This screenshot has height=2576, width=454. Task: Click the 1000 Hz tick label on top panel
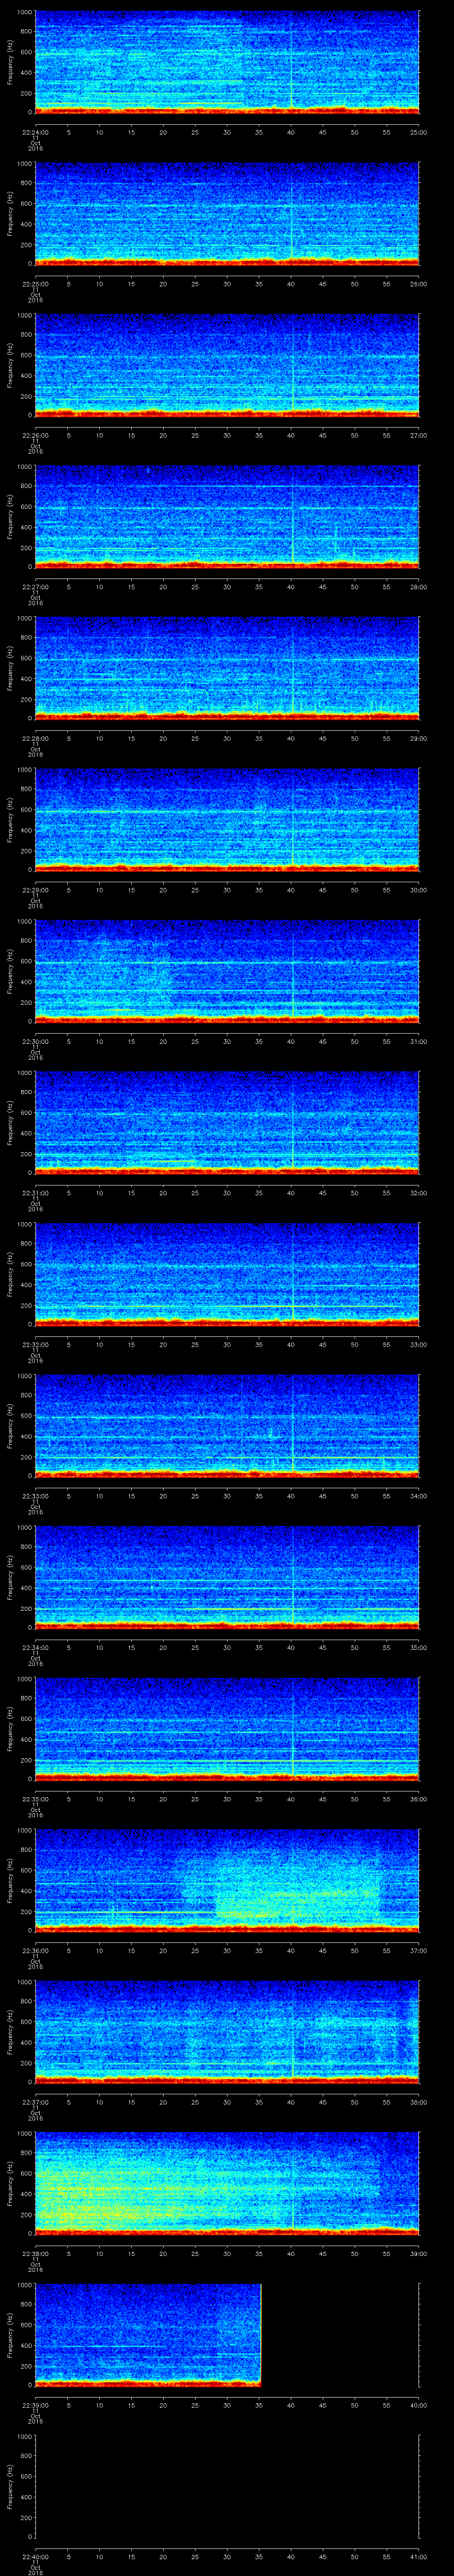coord(24,12)
